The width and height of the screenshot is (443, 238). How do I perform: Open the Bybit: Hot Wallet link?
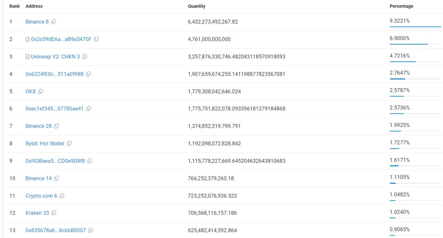pyautogui.click(x=45, y=143)
